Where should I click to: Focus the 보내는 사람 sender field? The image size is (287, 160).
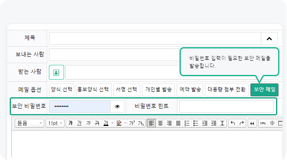114,55
